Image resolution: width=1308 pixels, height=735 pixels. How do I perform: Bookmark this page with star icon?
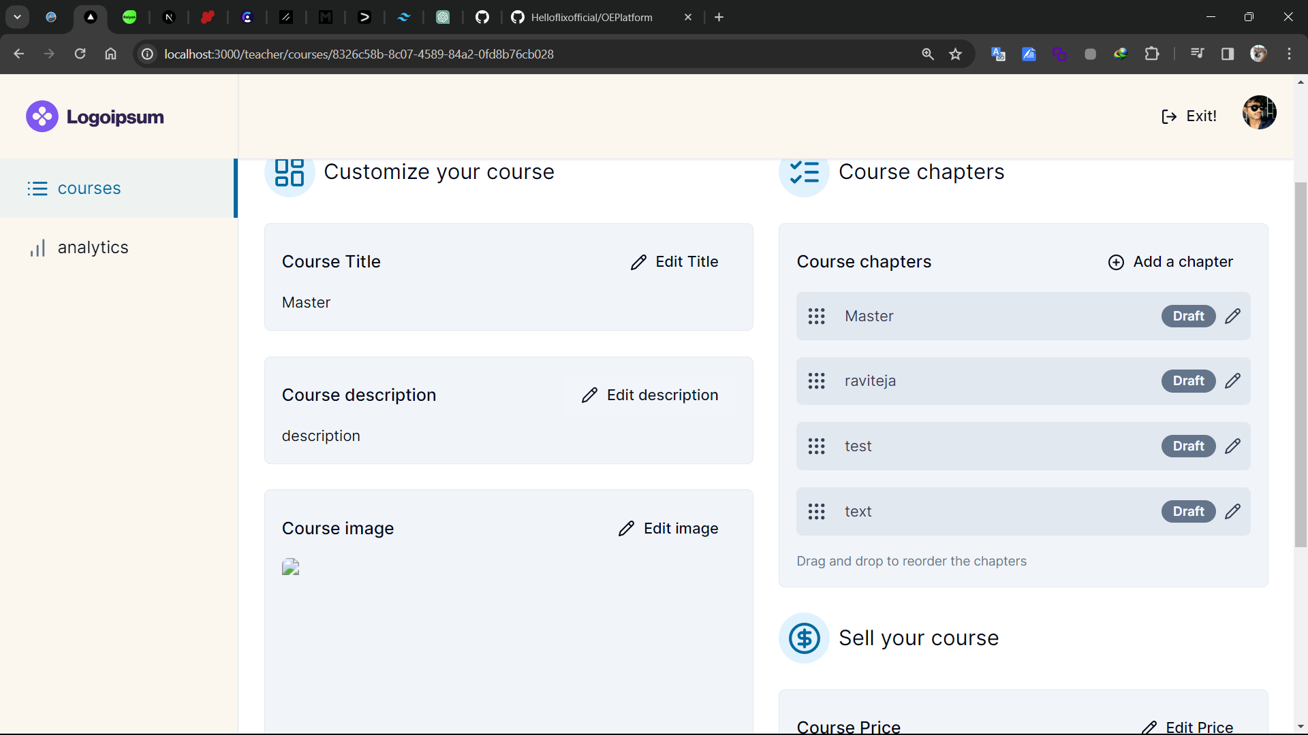coord(956,54)
